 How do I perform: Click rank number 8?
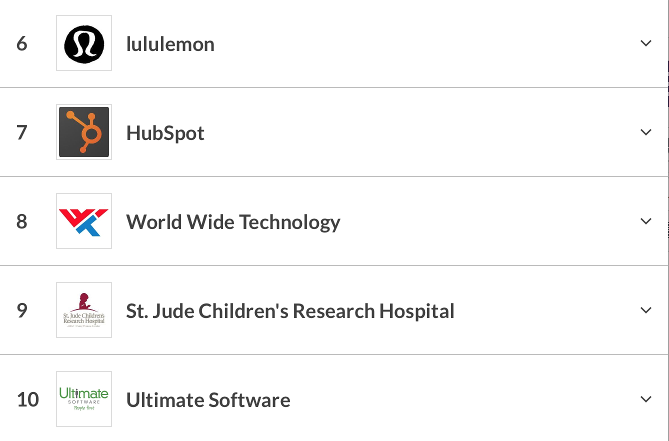coord(21,221)
